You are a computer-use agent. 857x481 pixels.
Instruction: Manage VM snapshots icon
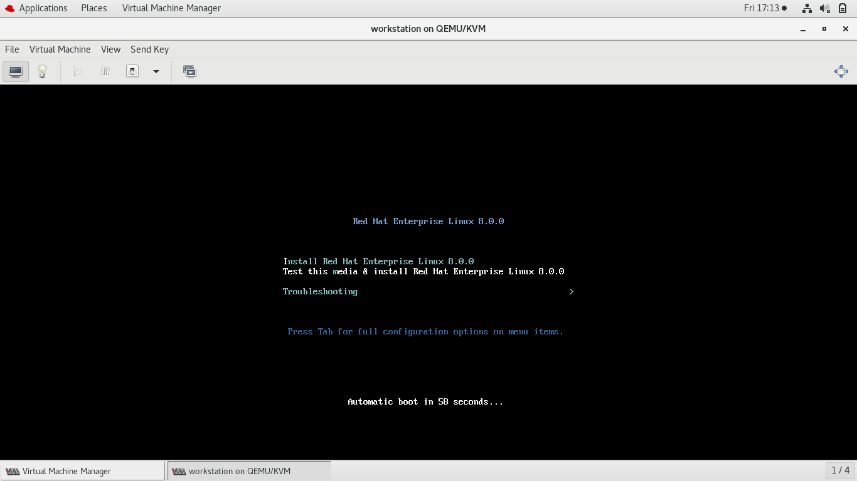click(189, 71)
